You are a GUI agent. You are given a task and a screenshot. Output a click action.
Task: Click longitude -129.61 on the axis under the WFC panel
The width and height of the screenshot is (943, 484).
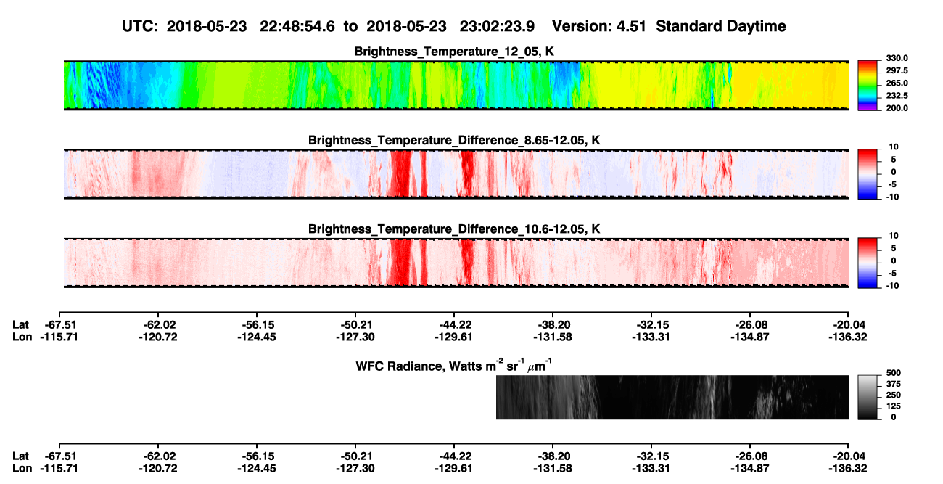coord(455,467)
